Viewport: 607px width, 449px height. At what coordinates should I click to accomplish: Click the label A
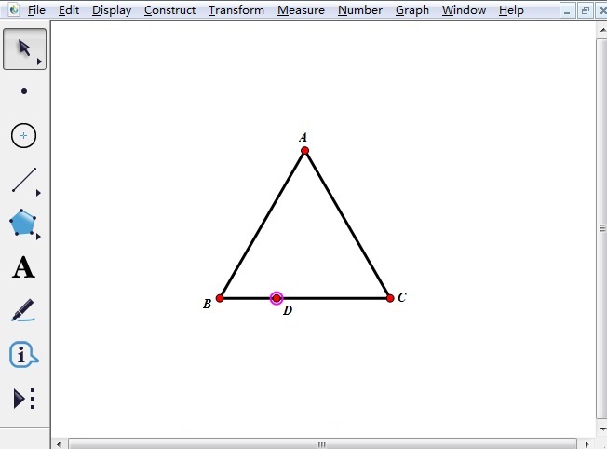(x=303, y=137)
